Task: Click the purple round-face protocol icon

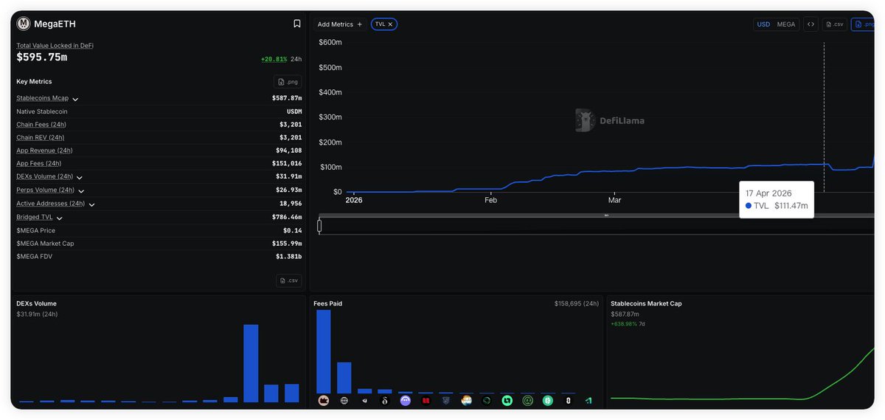Action: pos(406,401)
